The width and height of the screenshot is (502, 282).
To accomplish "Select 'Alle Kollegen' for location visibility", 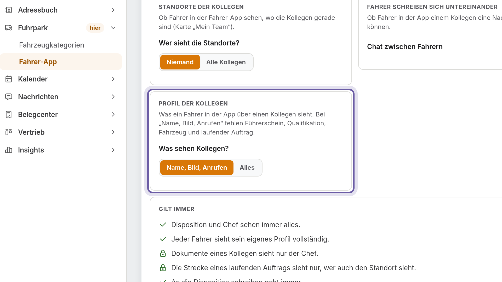I will pyautogui.click(x=226, y=62).
